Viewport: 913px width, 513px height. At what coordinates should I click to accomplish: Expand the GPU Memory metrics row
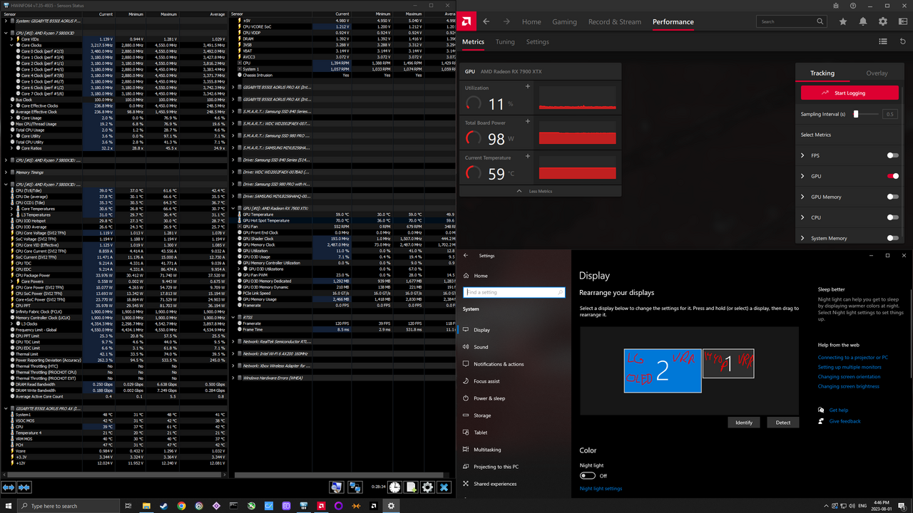[802, 197]
